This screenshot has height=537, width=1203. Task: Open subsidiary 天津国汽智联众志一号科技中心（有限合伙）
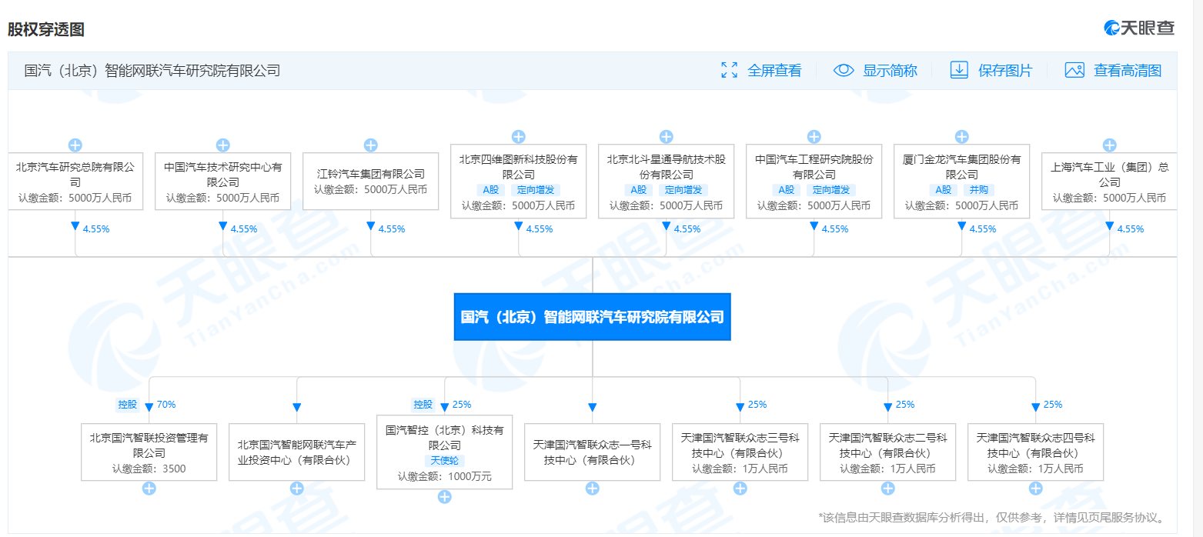(593, 452)
